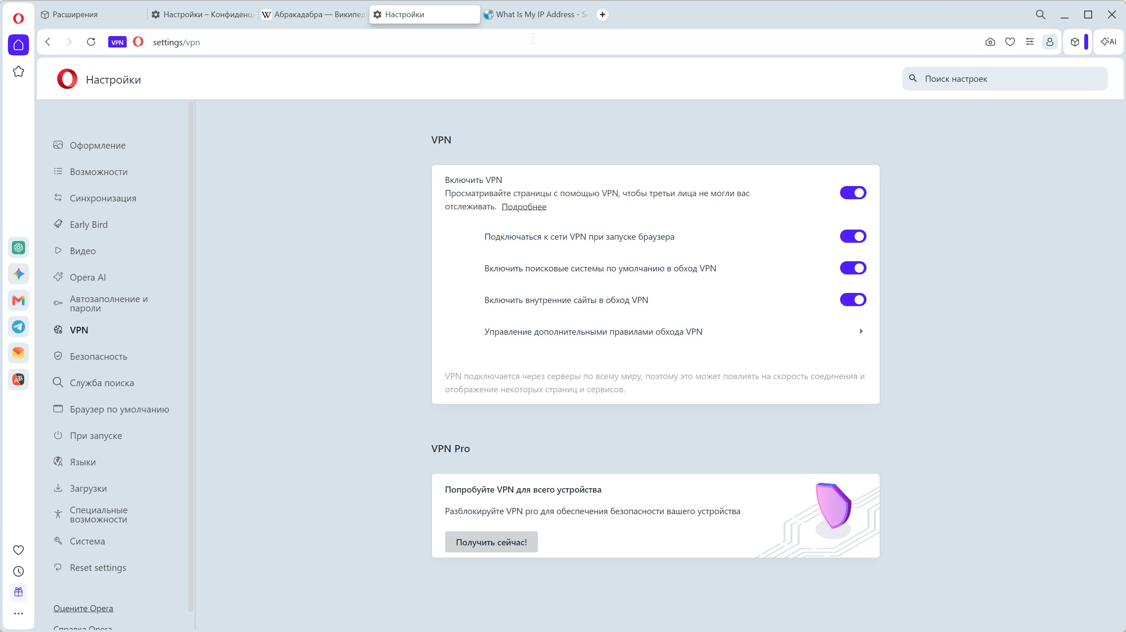This screenshot has width=1126, height=632.
Task: Click the VPN badge in address bar
Action: (117, 42)
